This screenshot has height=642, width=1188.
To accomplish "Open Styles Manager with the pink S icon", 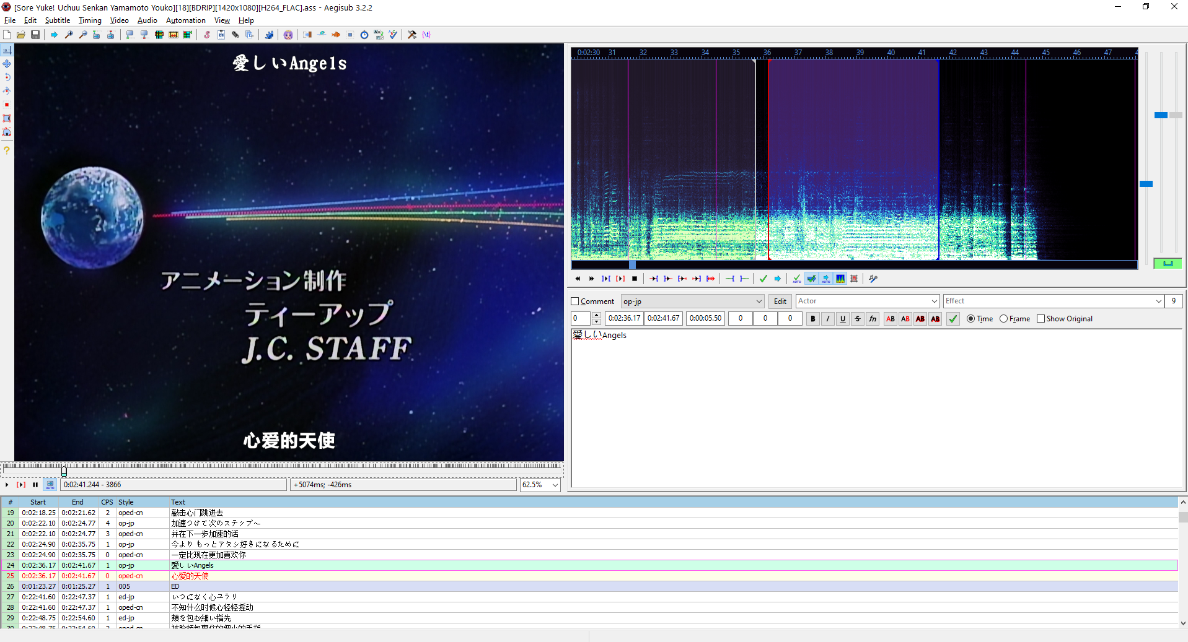I will click(207, 35).
